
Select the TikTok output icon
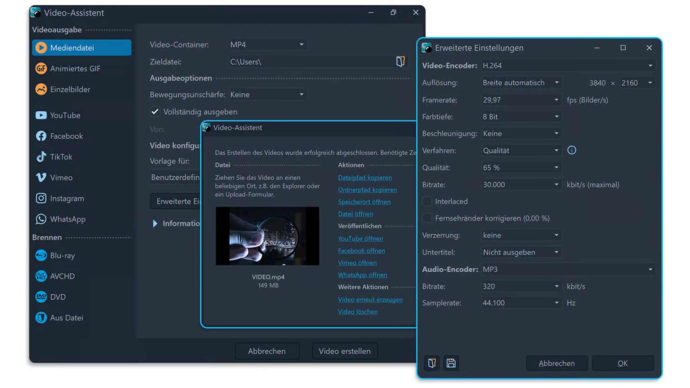tap(41, 157)
